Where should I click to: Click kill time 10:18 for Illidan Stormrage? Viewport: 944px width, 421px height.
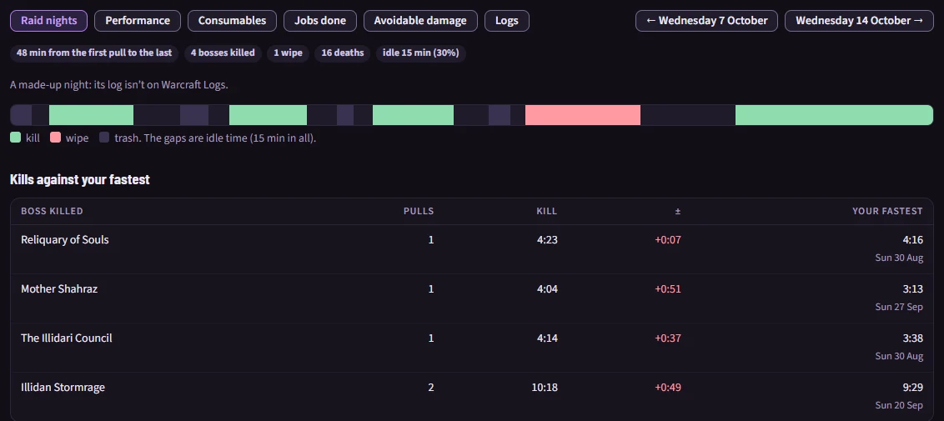545,388
